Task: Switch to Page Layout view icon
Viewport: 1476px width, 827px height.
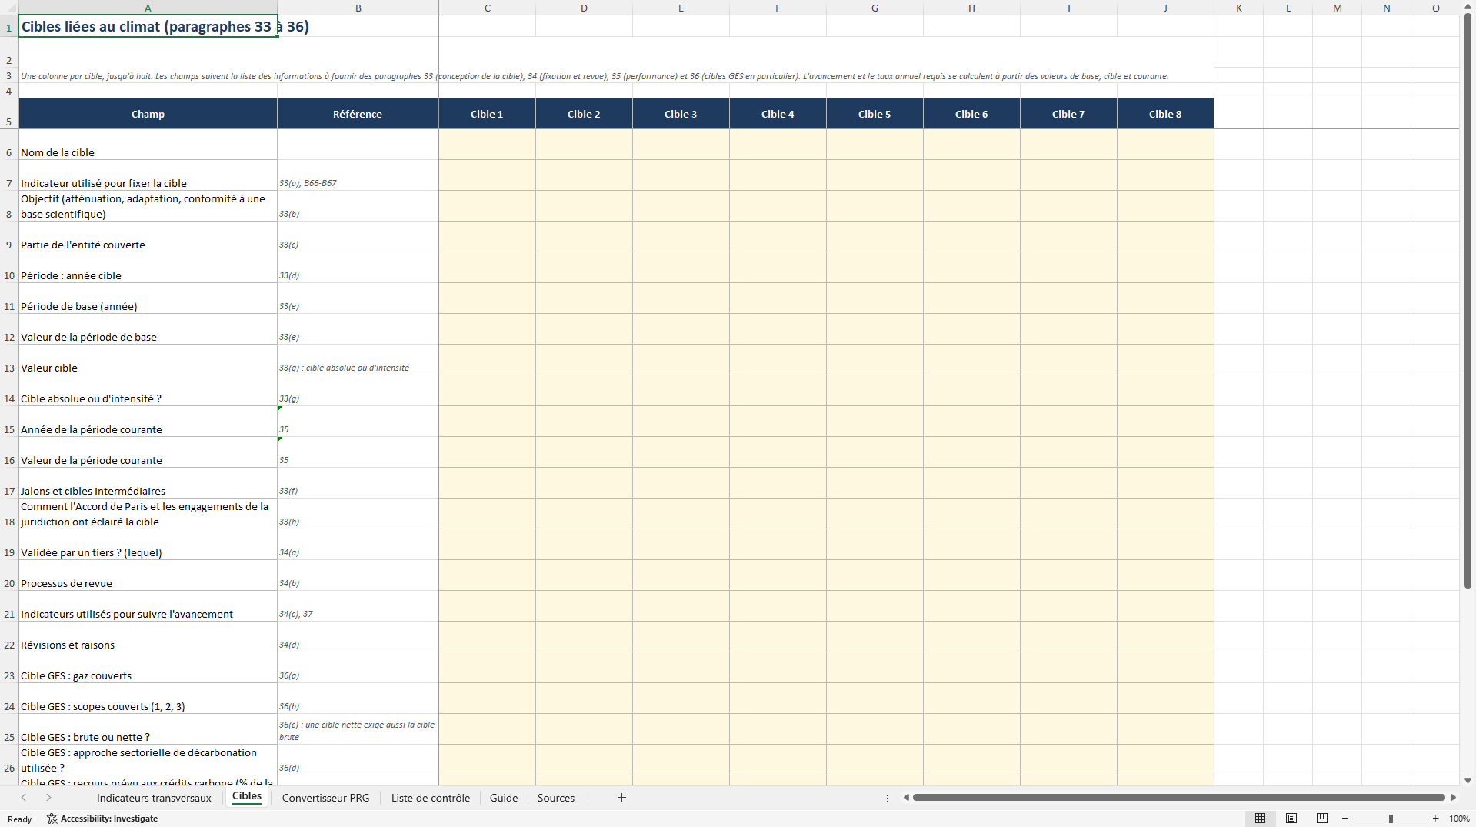Action: [x=1291, y=819]
